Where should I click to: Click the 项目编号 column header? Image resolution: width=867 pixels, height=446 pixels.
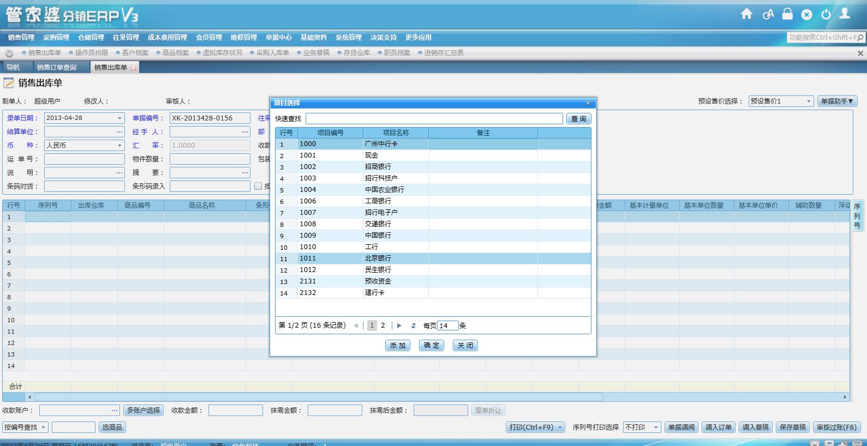tap(331, 133)
